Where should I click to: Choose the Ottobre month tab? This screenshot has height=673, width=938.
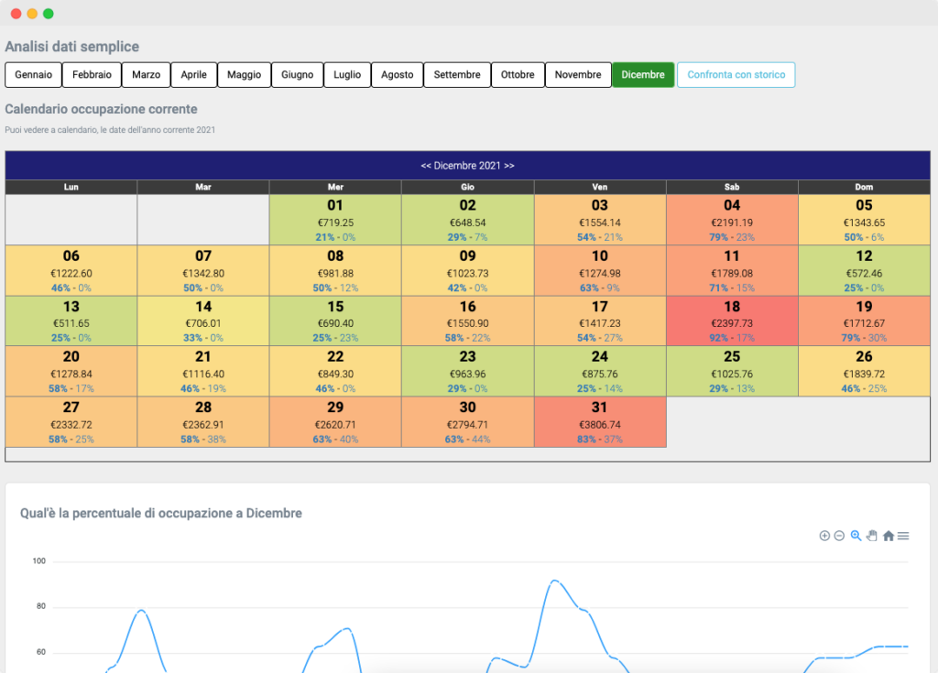518,75
